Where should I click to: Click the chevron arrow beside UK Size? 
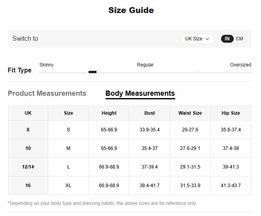click(207, 39)
